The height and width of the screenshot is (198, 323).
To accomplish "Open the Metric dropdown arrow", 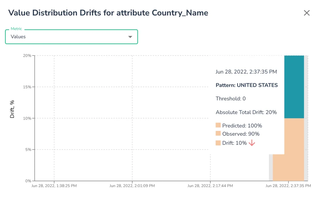I will click(x=130, y=37).
